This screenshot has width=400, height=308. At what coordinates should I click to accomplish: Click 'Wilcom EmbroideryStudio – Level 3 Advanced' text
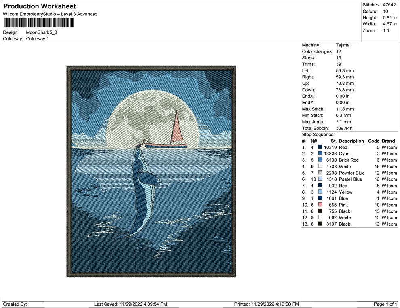(50, 14)
